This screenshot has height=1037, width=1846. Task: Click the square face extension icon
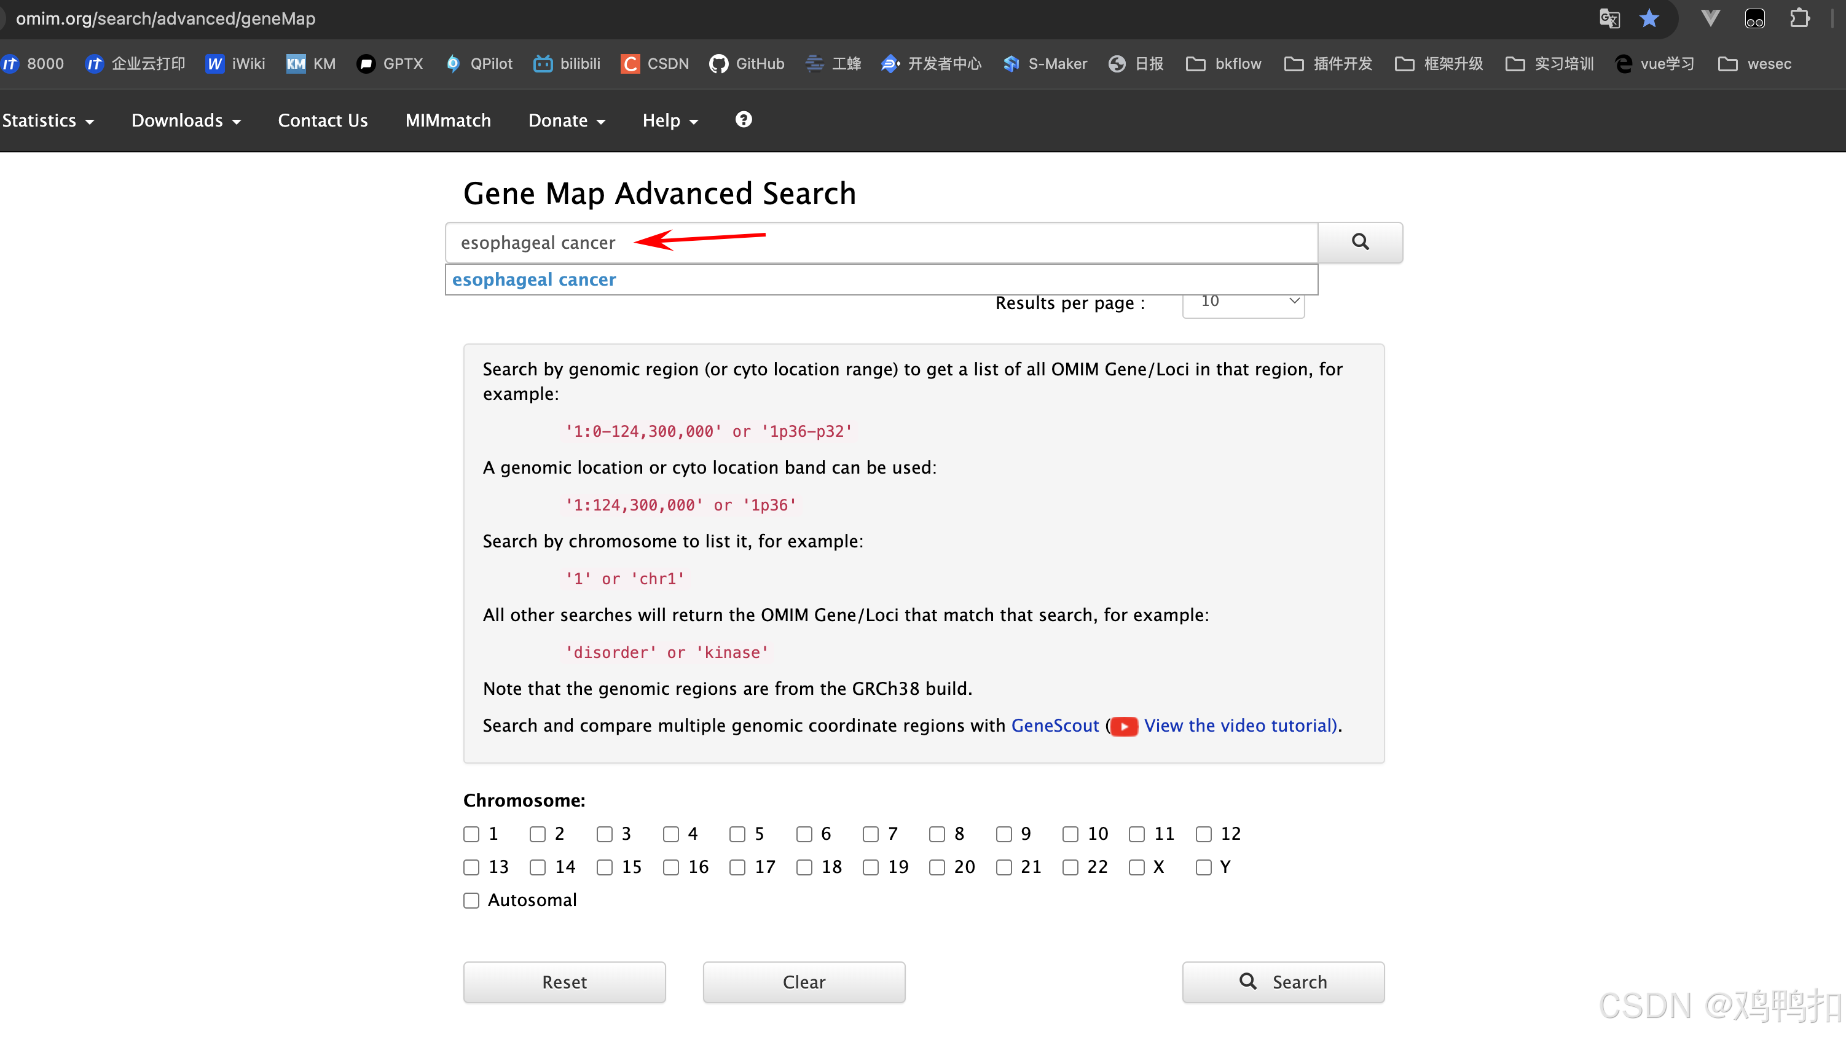click(1754, 18)
